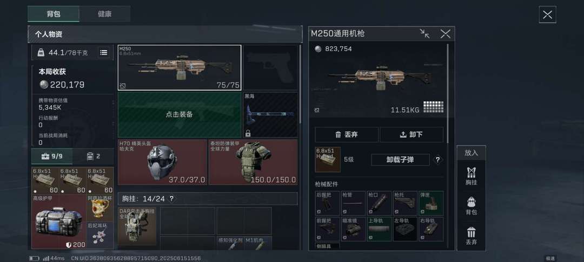Click the 丢弃 discard button for M250
Image resolution: width=584 pixels, height=262 pixels.
point(347,135)
